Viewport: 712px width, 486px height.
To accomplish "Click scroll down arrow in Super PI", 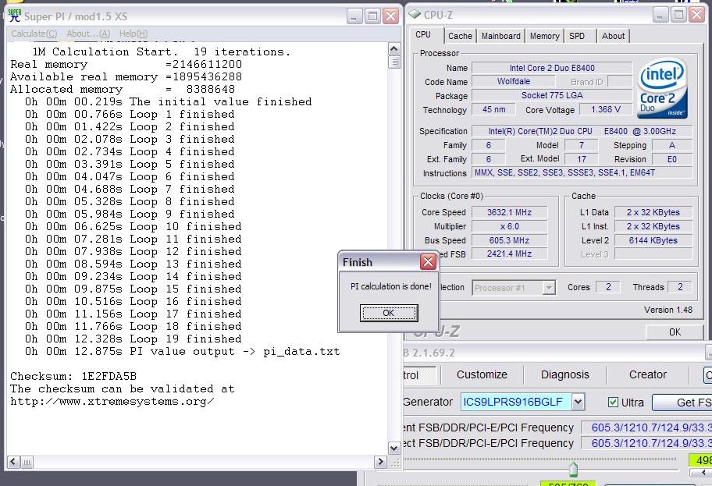I will point(394,449).
